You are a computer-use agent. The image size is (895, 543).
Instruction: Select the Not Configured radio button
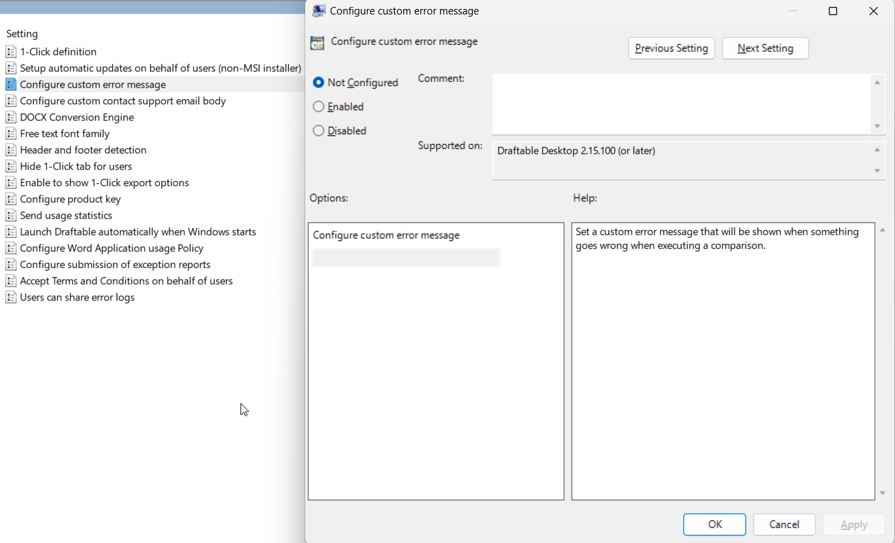tap(318, 83)
